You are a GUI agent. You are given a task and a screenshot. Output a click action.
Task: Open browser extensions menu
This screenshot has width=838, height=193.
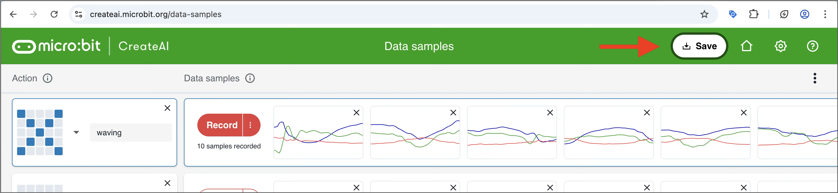click(754, 14)
